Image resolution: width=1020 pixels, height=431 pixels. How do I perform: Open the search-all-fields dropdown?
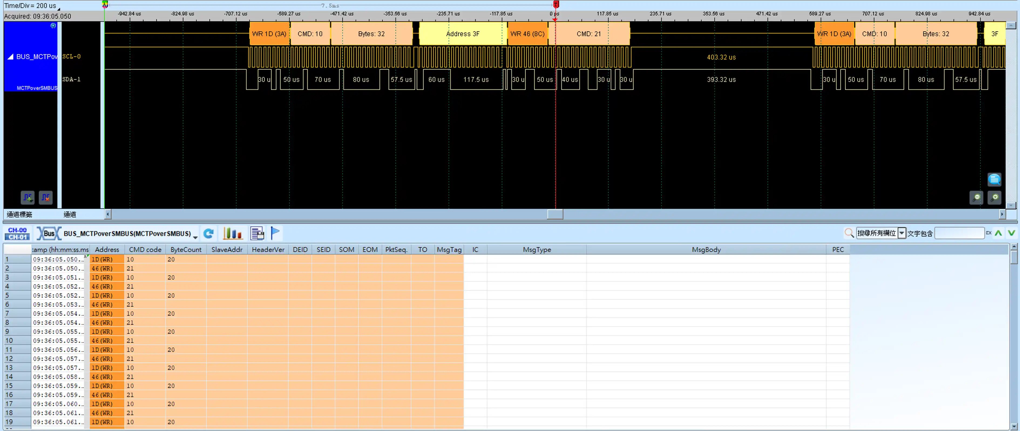pyautogui.click(x=902, y=233)
